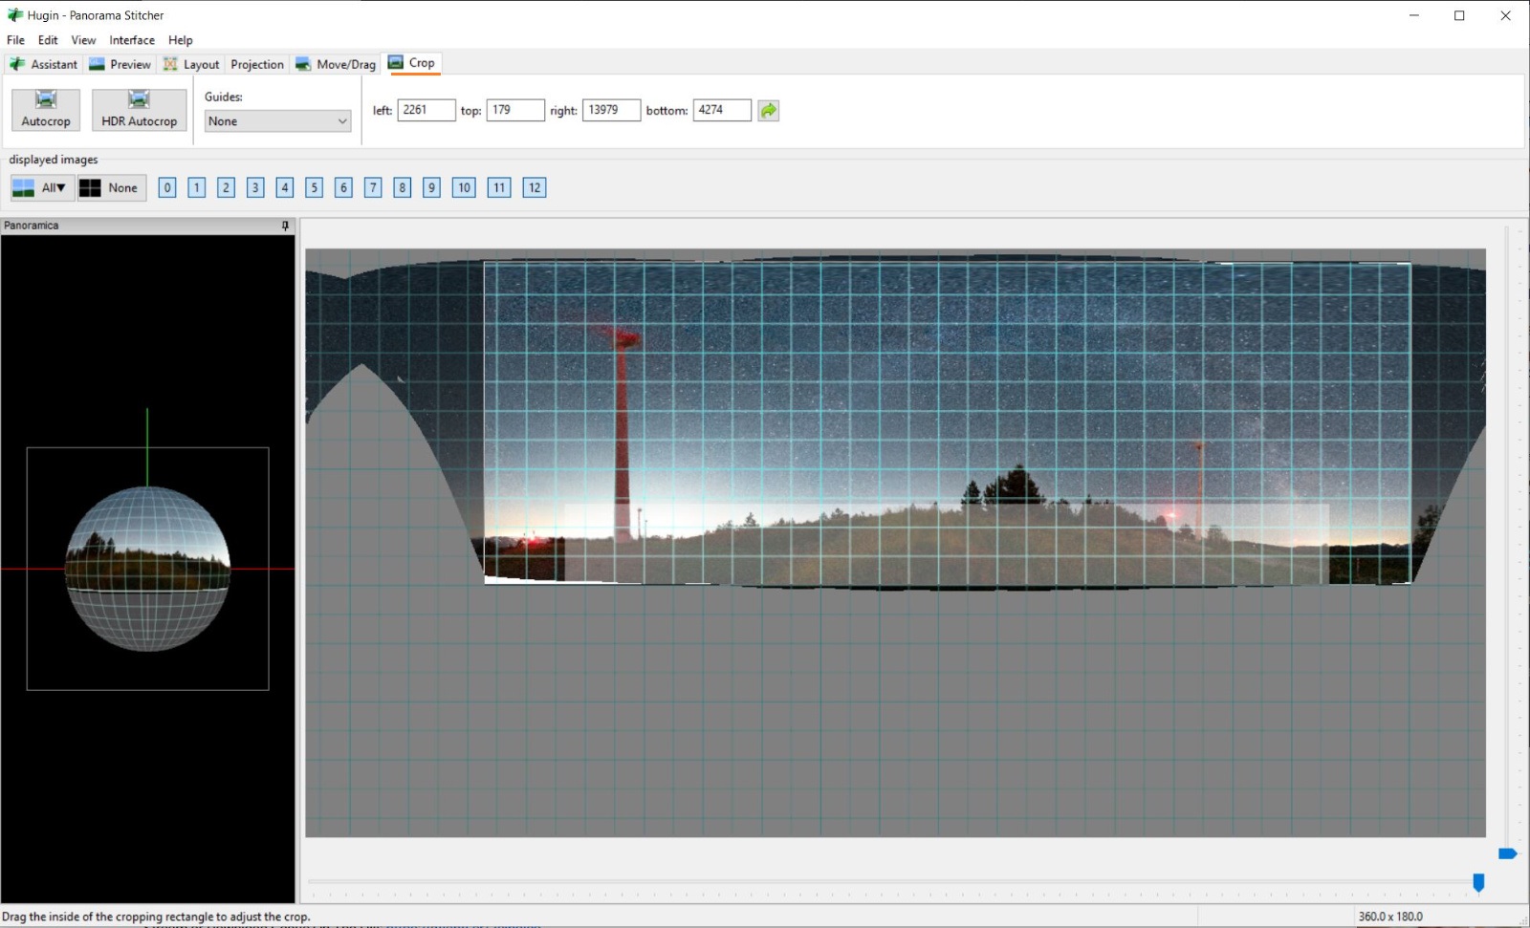Switch to the Projection tab
Viewport: 1530px width, 928px height.
click(257, 64)
